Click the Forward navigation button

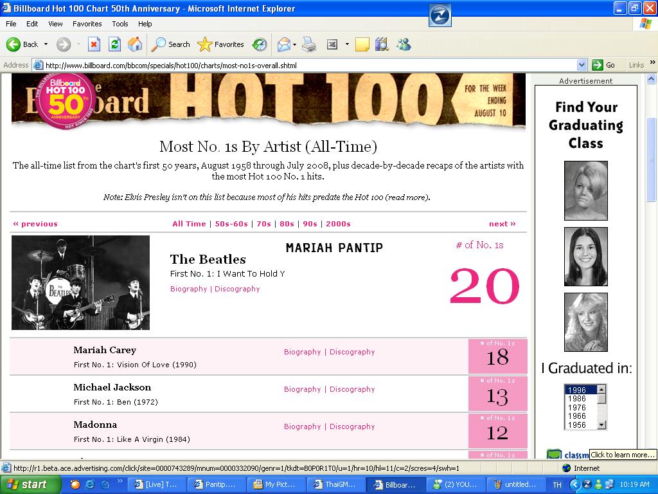click(x=64, y=44)
